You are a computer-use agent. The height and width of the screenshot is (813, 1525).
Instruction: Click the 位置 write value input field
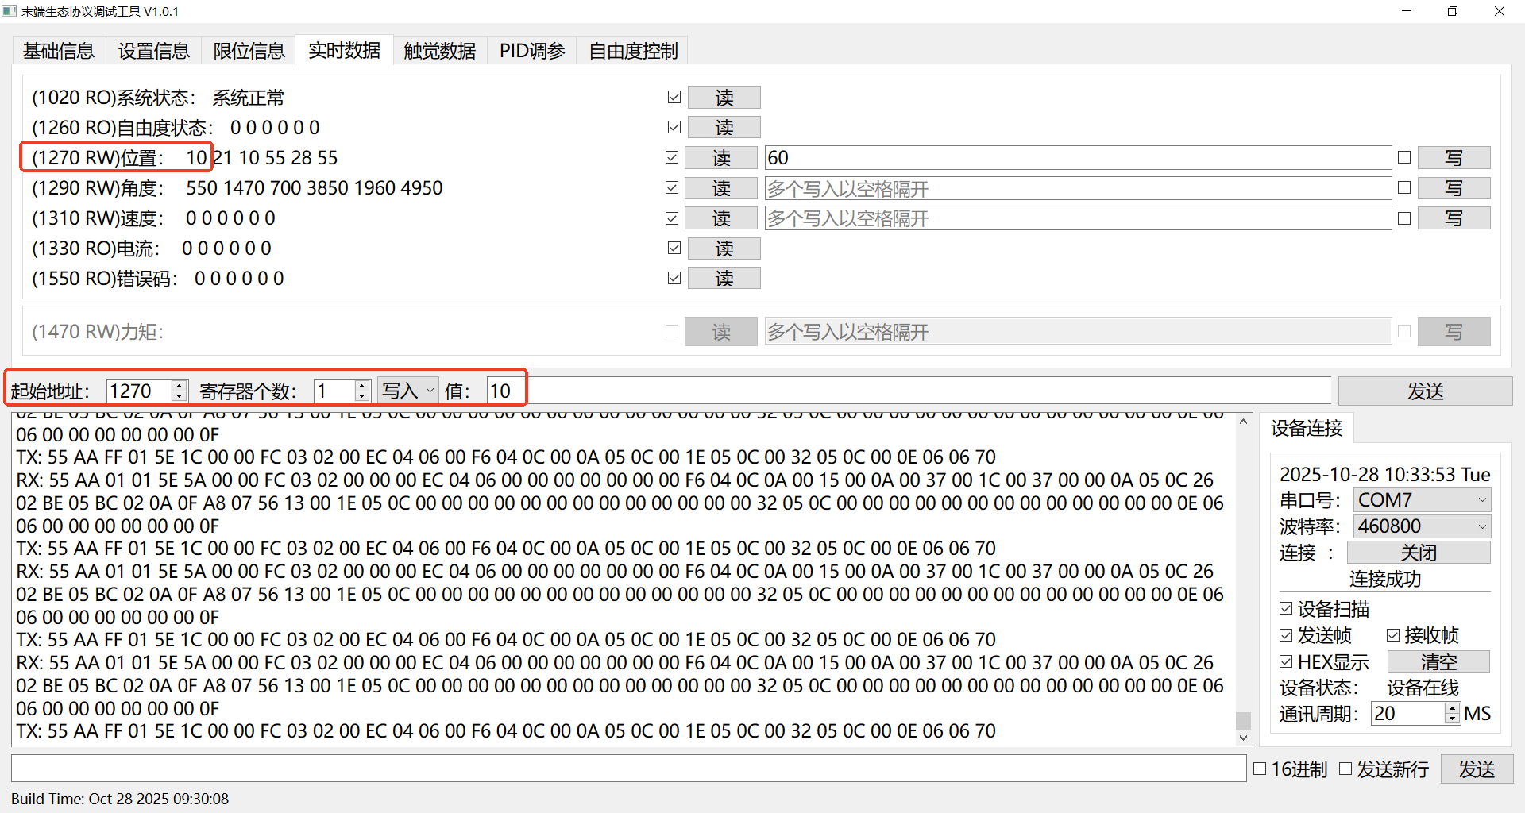pos(1077,158)
